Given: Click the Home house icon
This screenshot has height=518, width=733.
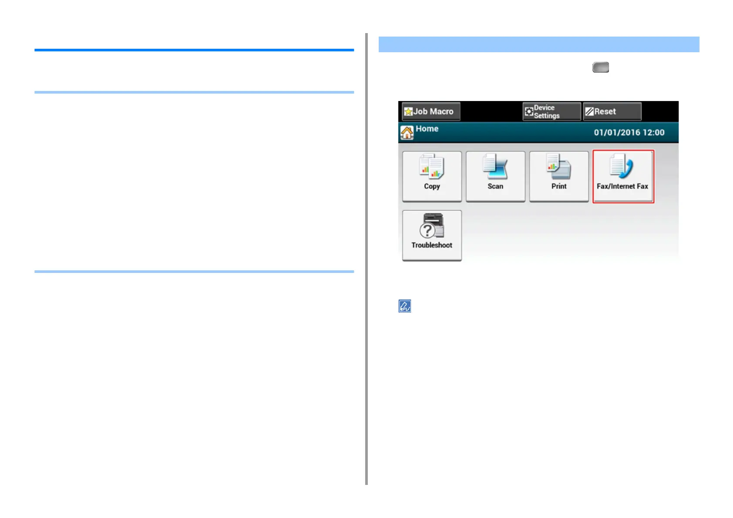Looking at the screenshot, I should [x=407, y=132].
